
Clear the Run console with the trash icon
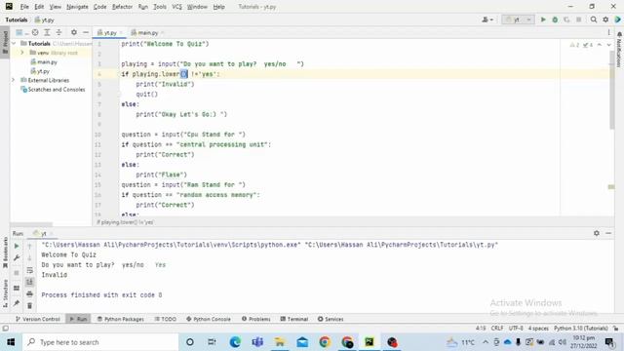coord(30,305)
